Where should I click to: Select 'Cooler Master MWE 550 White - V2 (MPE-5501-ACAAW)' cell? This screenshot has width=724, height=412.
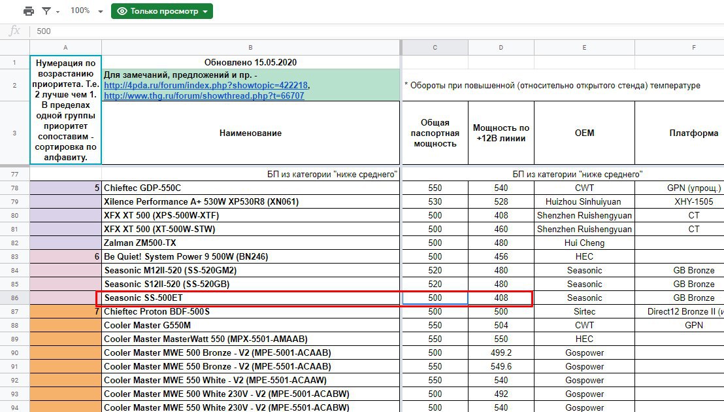tap(251, 380)
